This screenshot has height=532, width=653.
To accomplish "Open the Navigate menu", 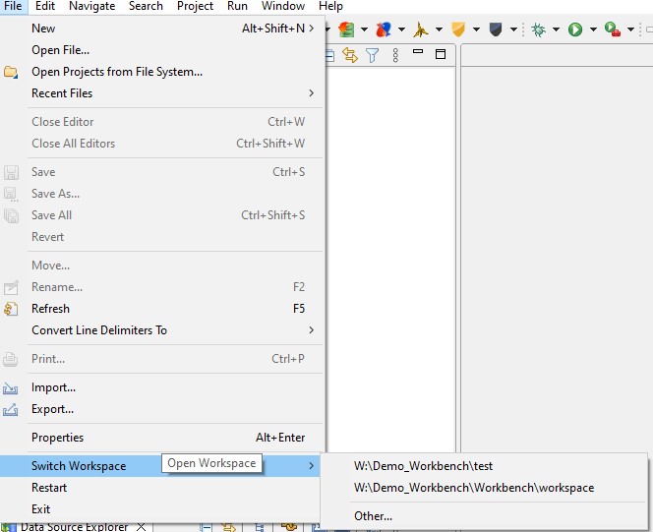I will tap(92, 6).
